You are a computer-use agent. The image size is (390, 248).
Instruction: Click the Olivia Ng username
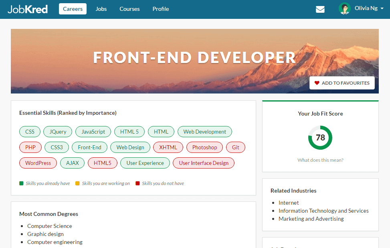[366, 8]
